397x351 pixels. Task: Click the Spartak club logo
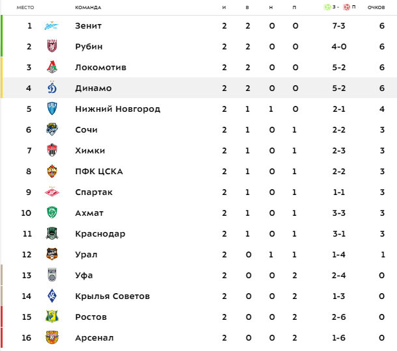(52, 192)
